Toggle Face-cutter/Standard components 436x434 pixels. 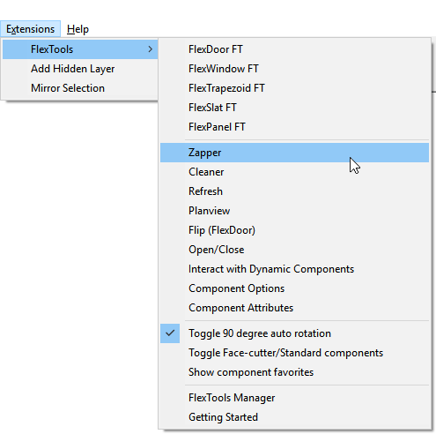click(x=294, y=353)
